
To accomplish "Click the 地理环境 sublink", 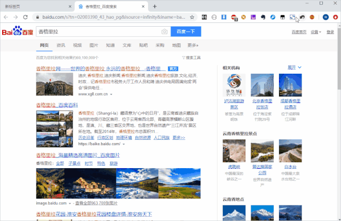I will [124, 138].
